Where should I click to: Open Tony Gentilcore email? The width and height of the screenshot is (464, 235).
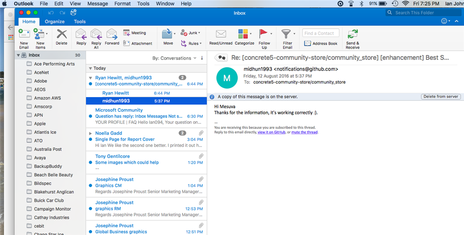click(146, 162)
